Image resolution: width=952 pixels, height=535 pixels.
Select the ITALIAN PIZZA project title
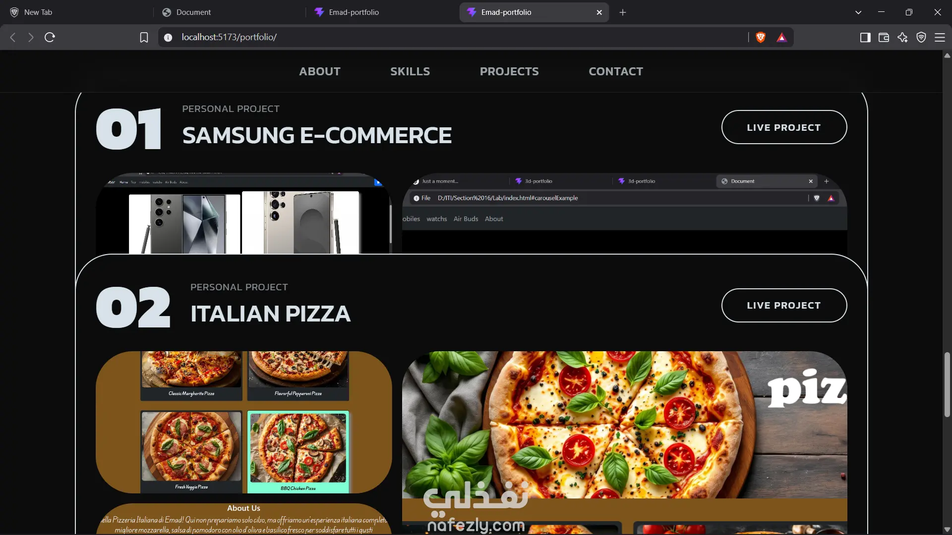[x=271, y=314]
